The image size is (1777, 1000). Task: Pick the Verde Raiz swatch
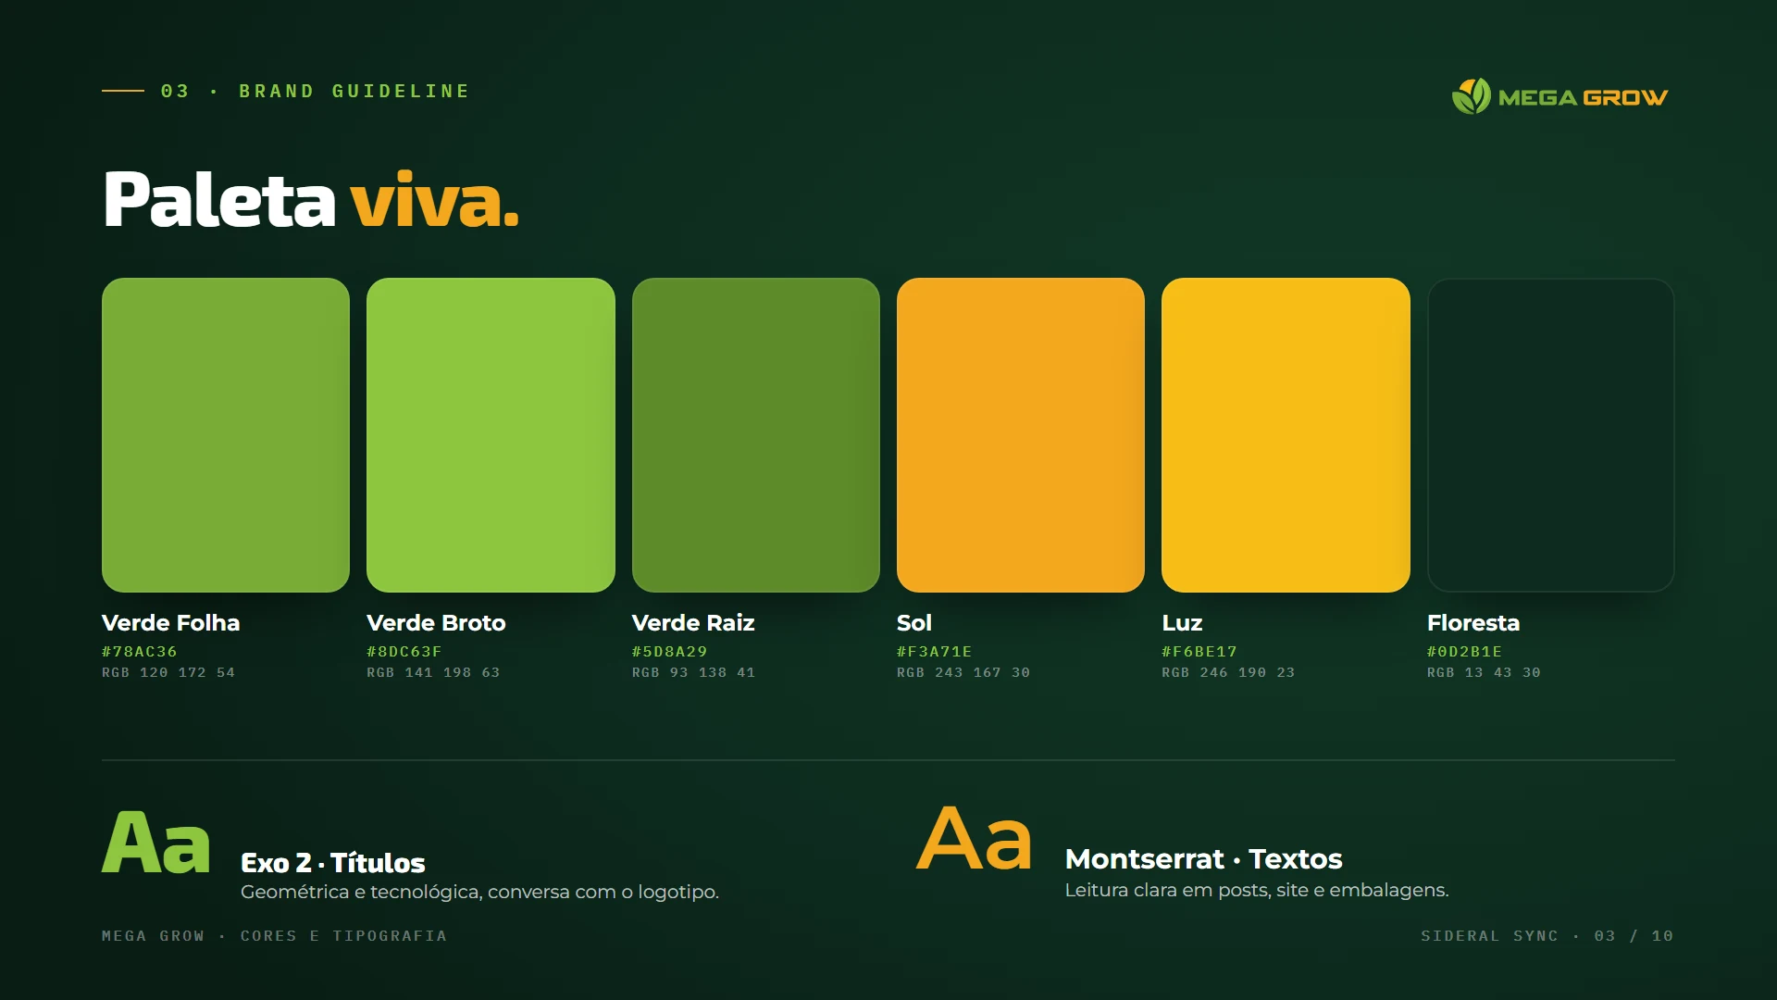[x=756, y=435]
